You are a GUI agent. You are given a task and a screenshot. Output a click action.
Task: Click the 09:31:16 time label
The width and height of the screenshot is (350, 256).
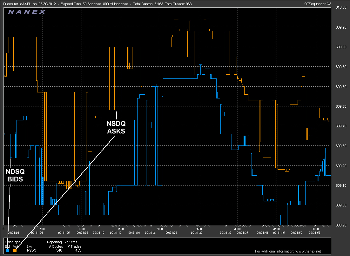coord(134,233)
